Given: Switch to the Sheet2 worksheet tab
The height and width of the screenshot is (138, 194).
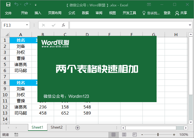Looking at the screenshot, I should (57, 127).
